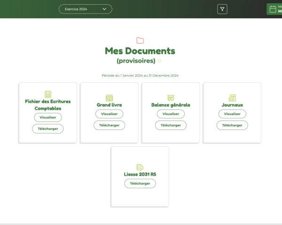The height and width of the screenshot is (225, 282).
Task: Visualiser the Fichier des Ecritures Comptables
Action: 48,118
